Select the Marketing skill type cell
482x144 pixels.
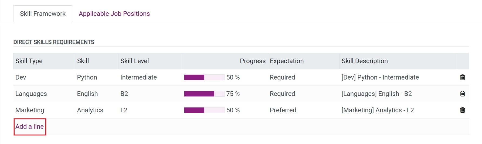30,110
